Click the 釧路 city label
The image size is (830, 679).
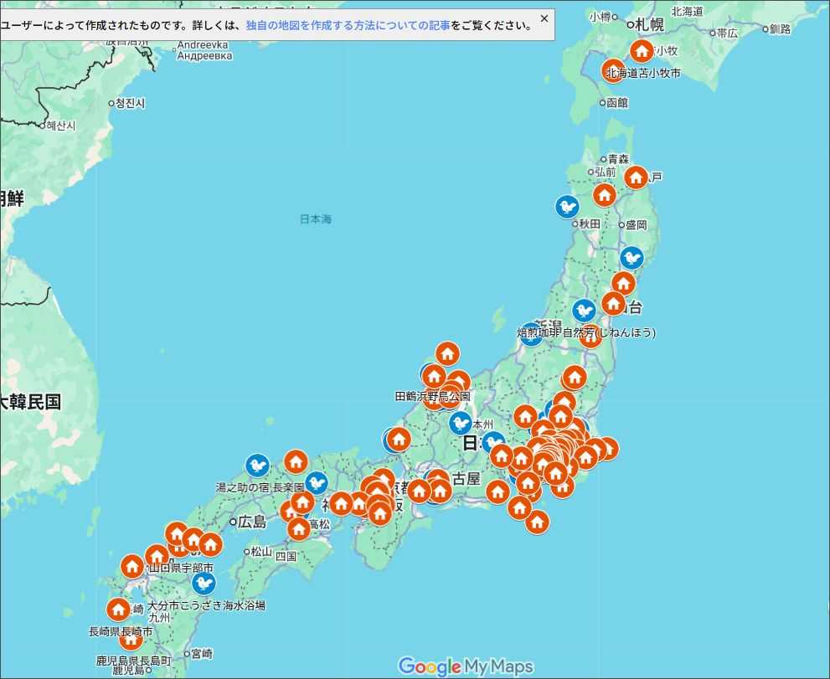click(781, 29)
